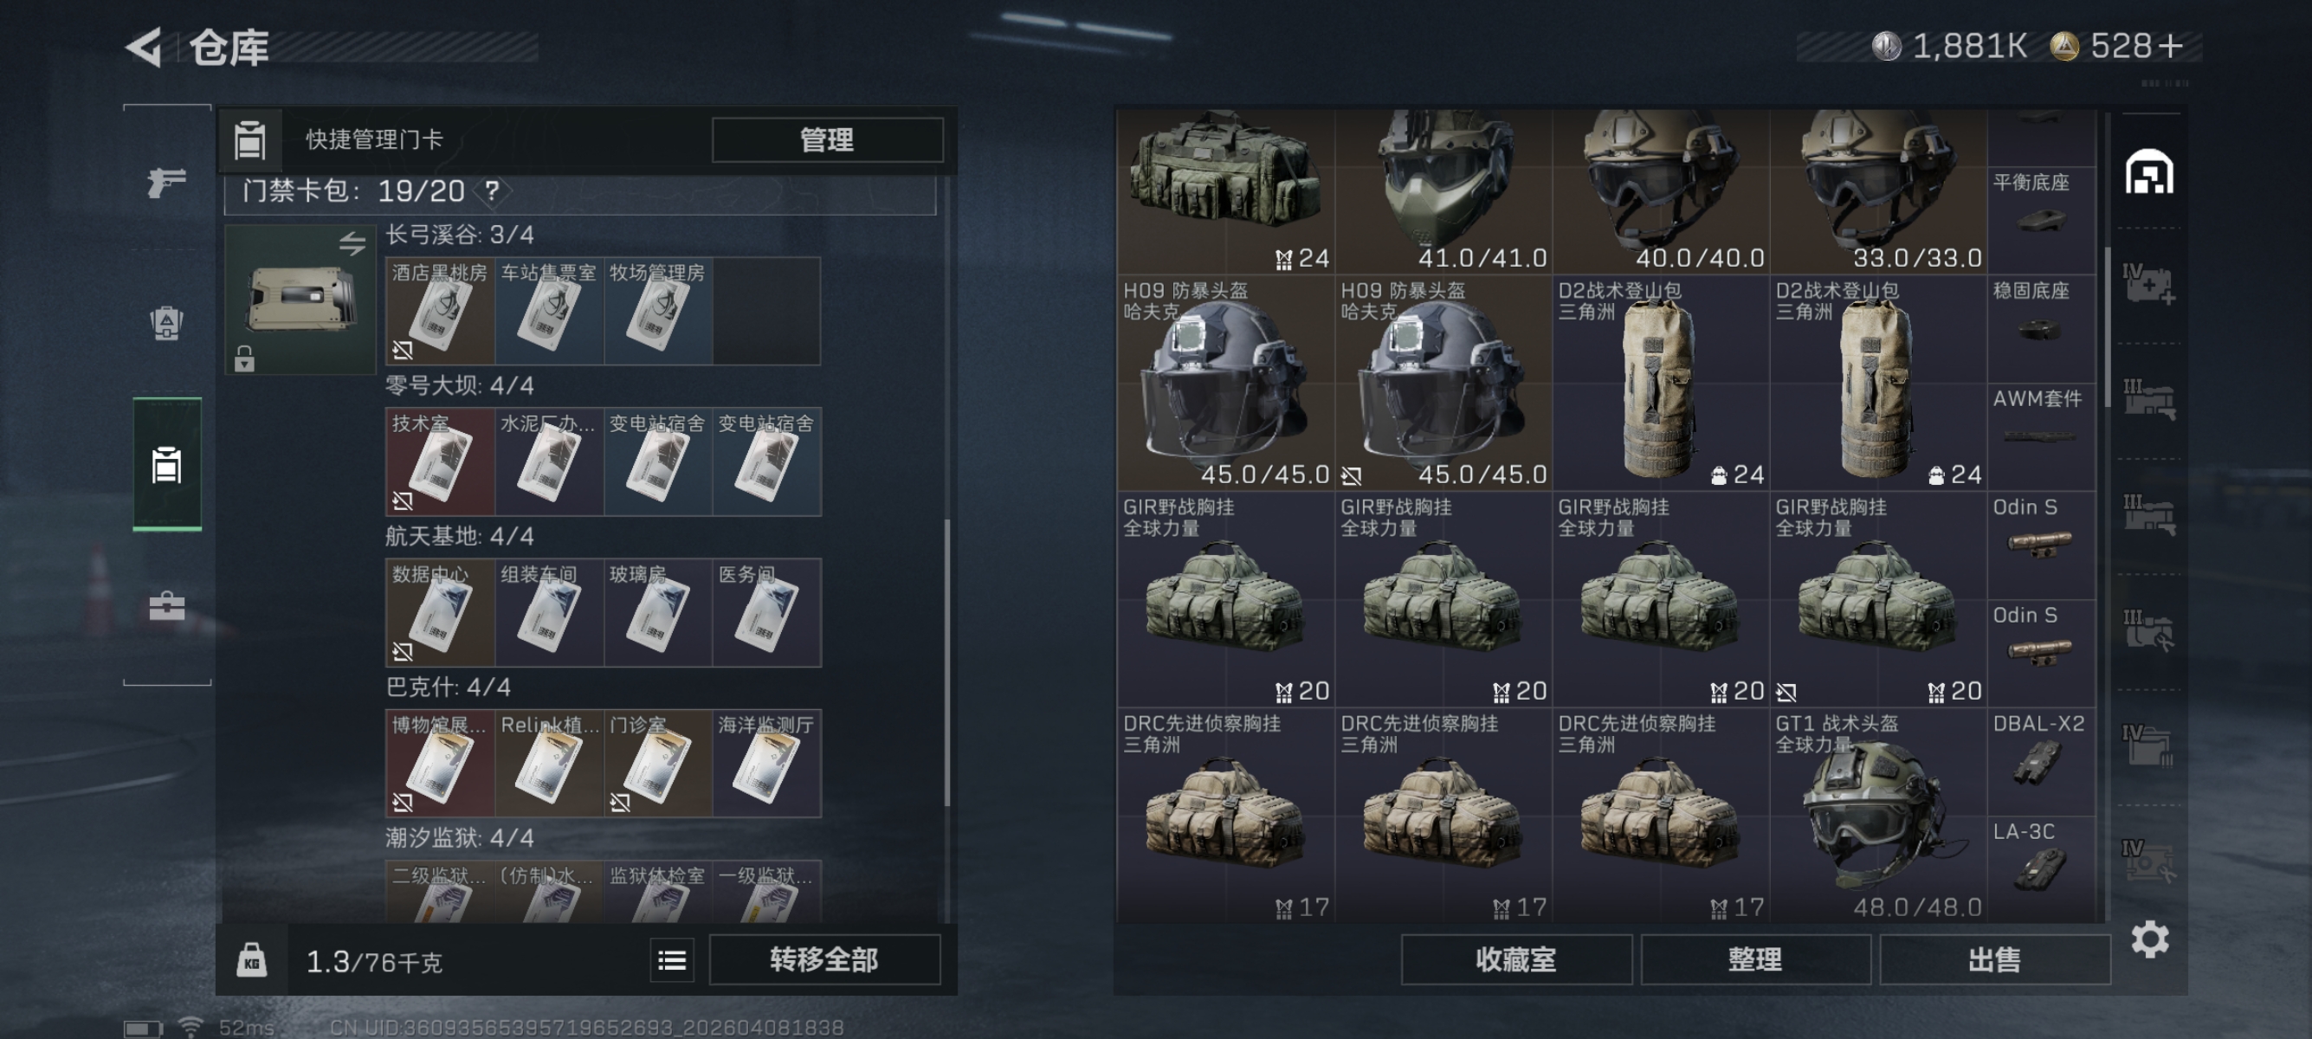Viewport: 2312px width, 1039px height.
Task: Open the briefcase category in left sidebar
Action: 167,607
